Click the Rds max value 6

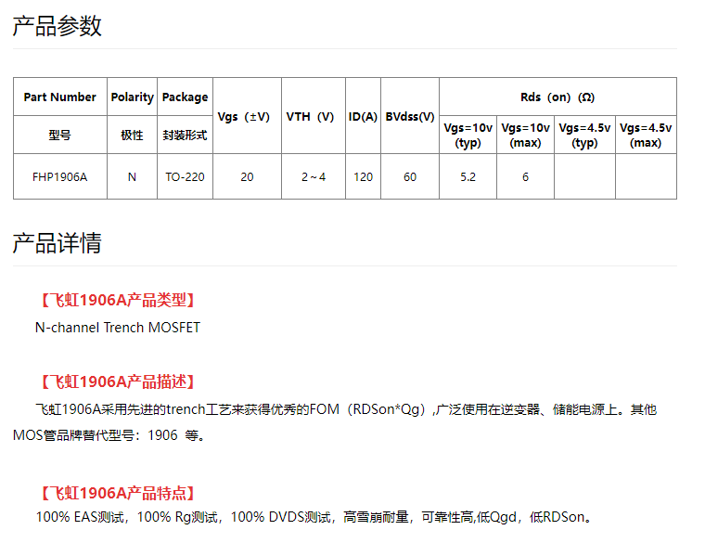click(525, 176)
